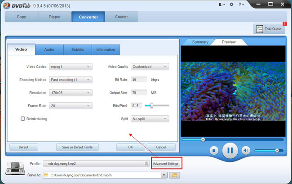Click the browse folder icon beside Save to
Image resolution: width=292 pixels, height=184 pixels.
174,175
